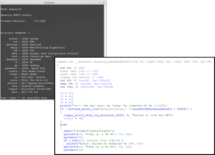Click the Terminal vertical scrollbar
This screenshot has height=155, width=215.
[x=105, y=30]
